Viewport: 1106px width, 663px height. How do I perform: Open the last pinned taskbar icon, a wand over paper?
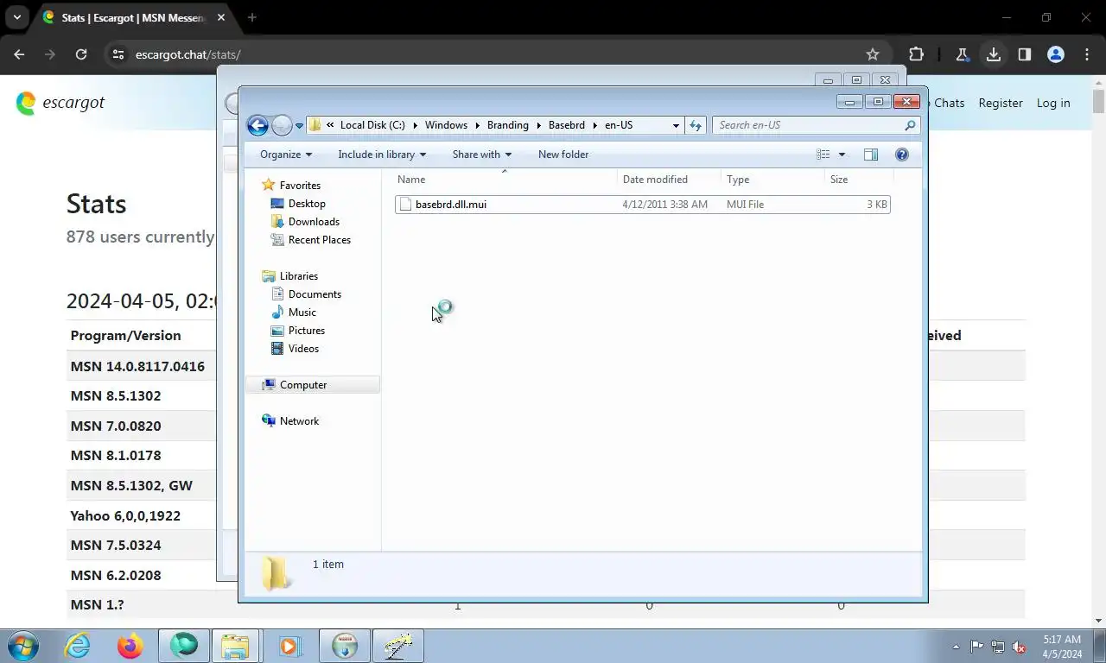tap(397, 646)
